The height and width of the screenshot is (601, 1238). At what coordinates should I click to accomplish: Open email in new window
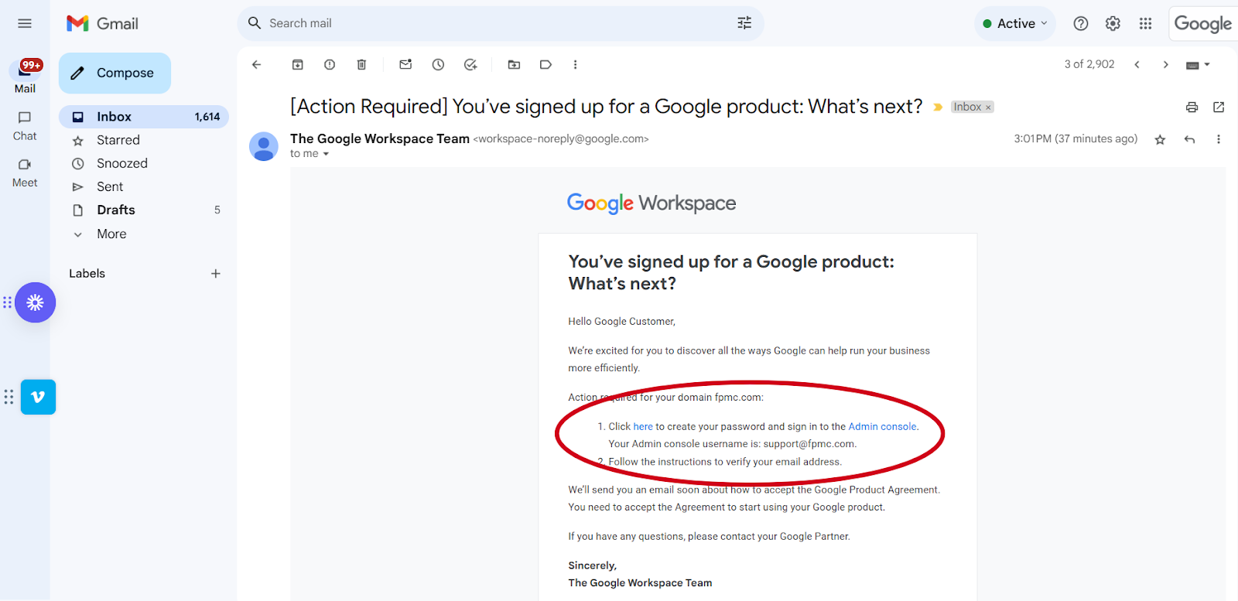coord(1219,108)
